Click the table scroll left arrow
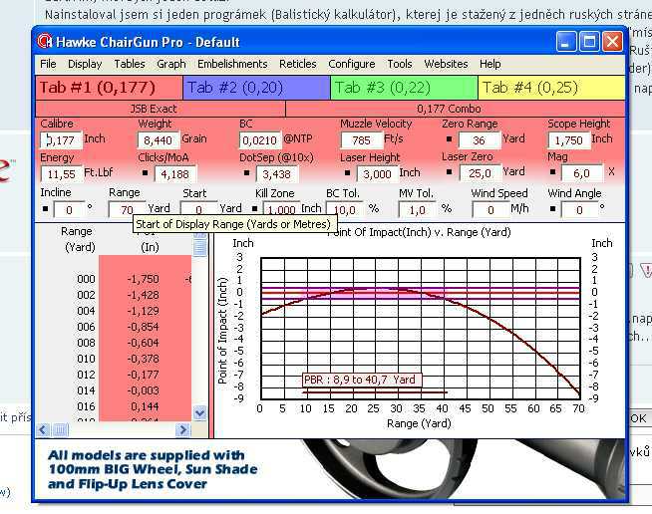Viewport: 652px width, 514px height. [x=43, y=429]
